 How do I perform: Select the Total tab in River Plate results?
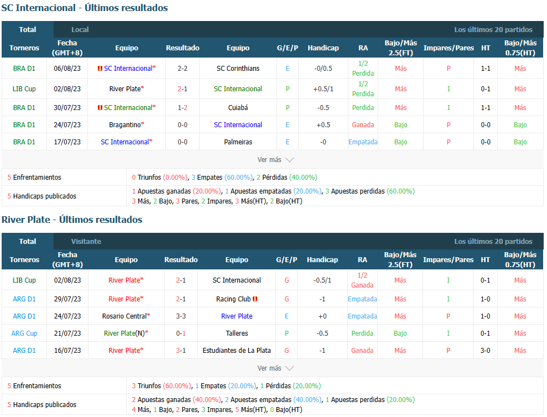coord(28,242)
